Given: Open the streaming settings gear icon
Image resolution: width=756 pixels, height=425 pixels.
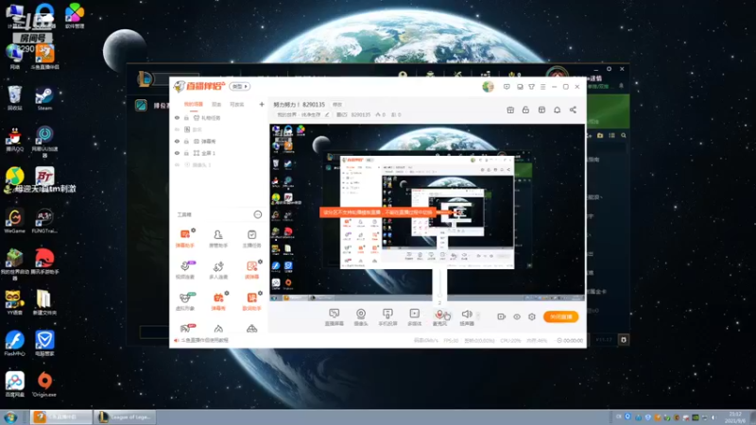Looking at the screenshot, I should pos(532,316).
